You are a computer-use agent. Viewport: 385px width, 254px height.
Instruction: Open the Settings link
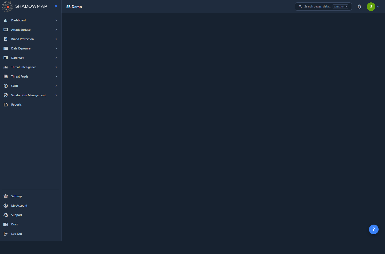point(17,196)
